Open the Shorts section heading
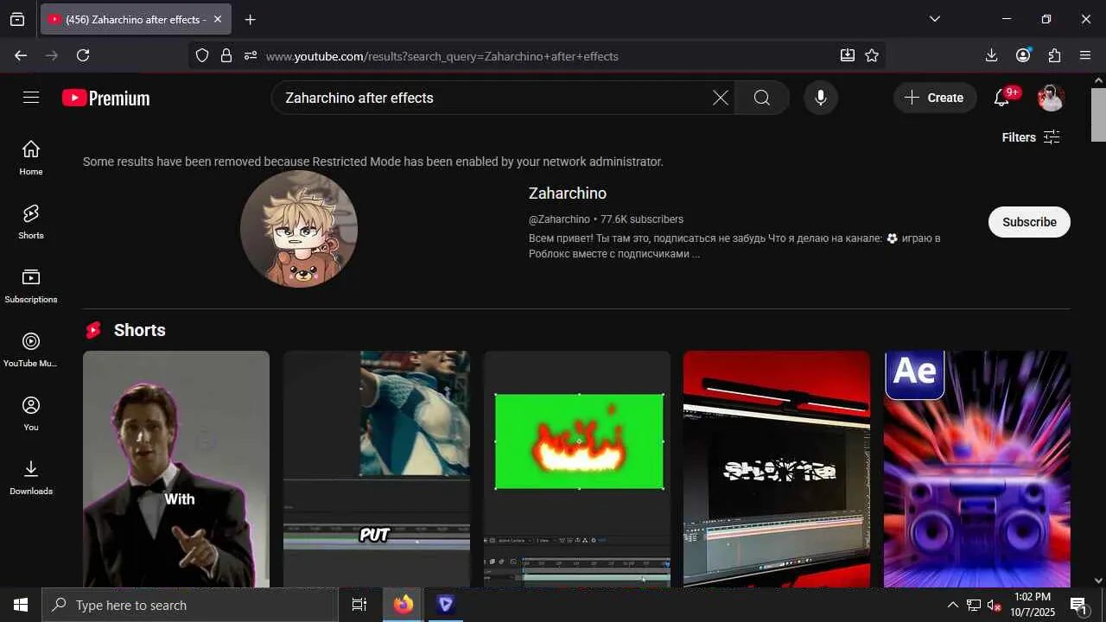The image size is (1106, 622). (x=139, y=330)
